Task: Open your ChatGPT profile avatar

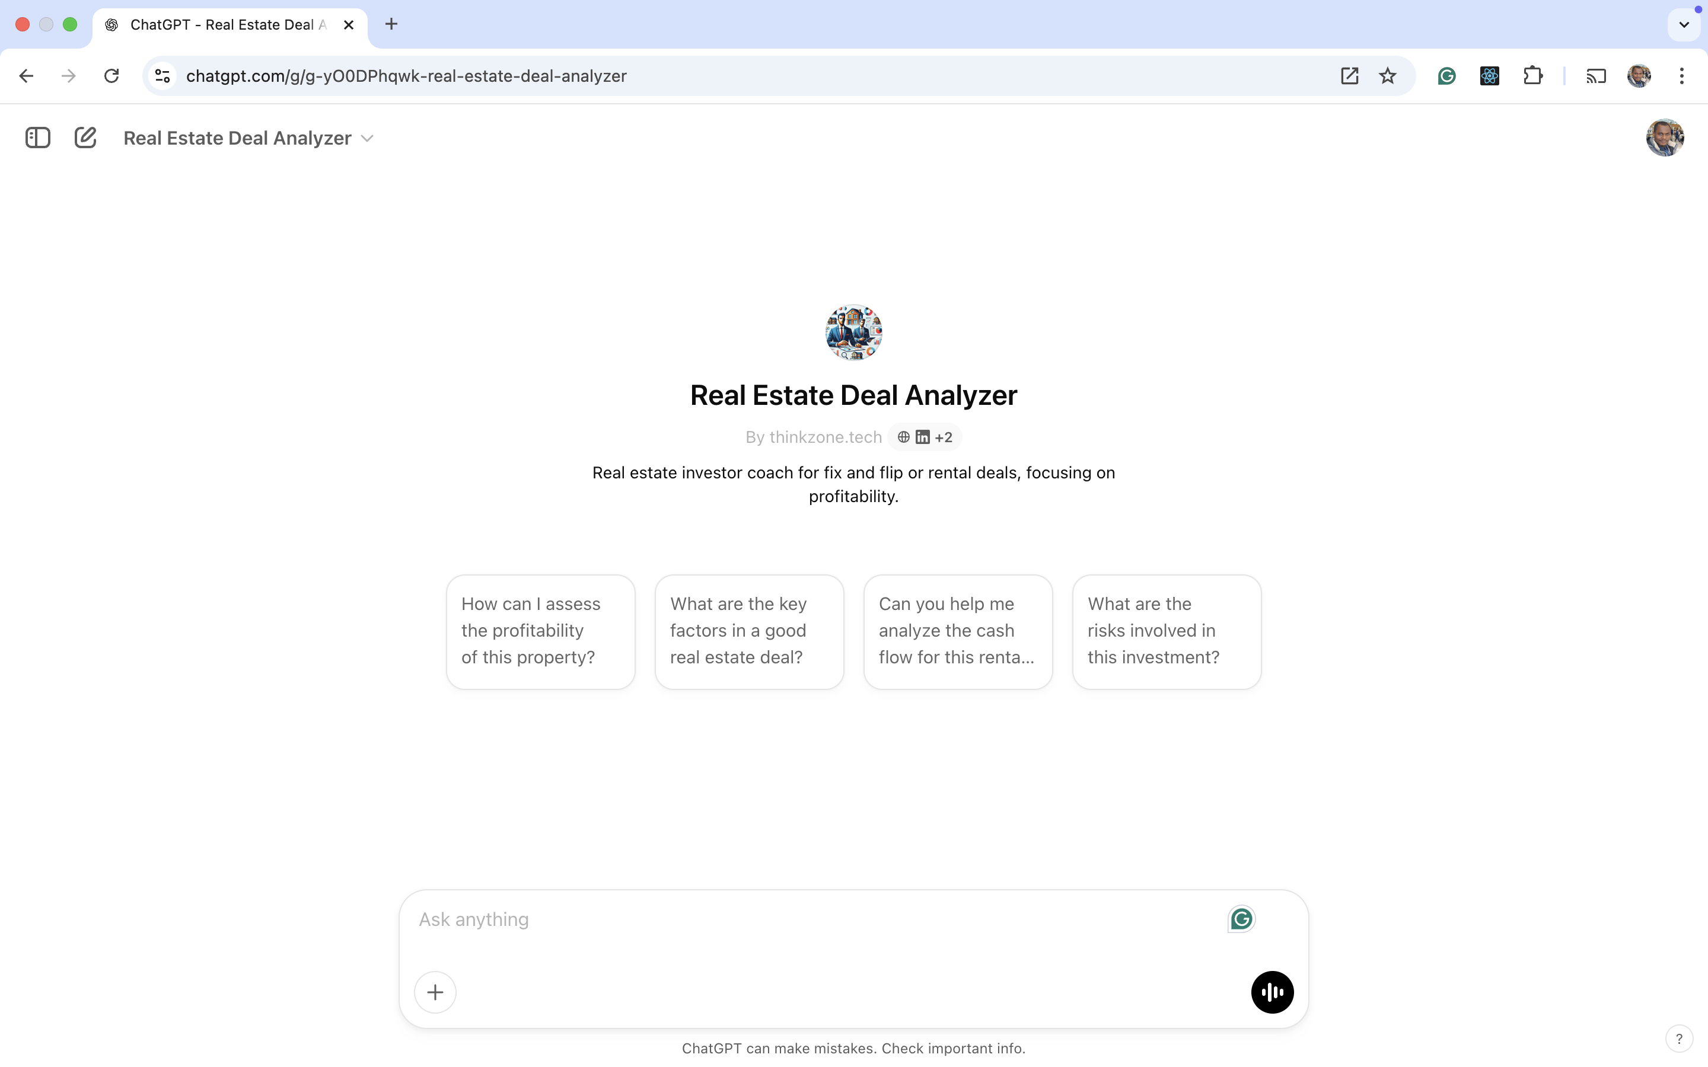Action: pyautogui.click(x=1666, y=138)
